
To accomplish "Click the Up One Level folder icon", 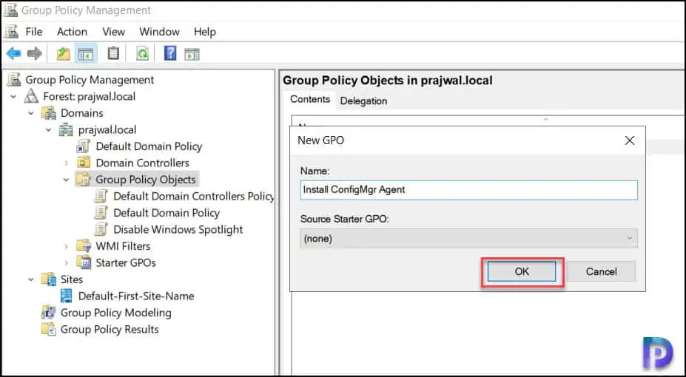I will click(x=64, y=53).
